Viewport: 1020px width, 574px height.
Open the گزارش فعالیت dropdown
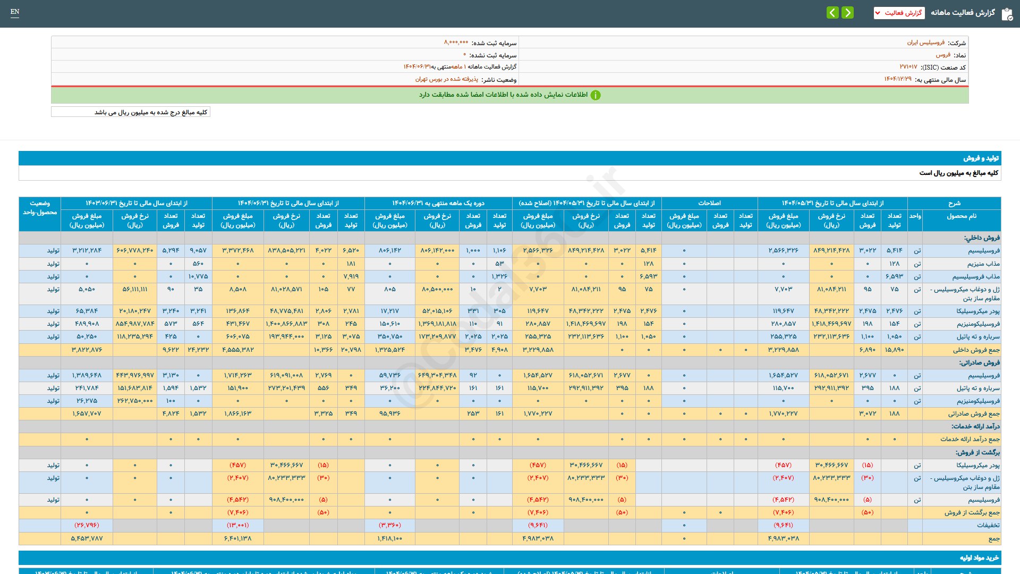[x=902, y=13]
